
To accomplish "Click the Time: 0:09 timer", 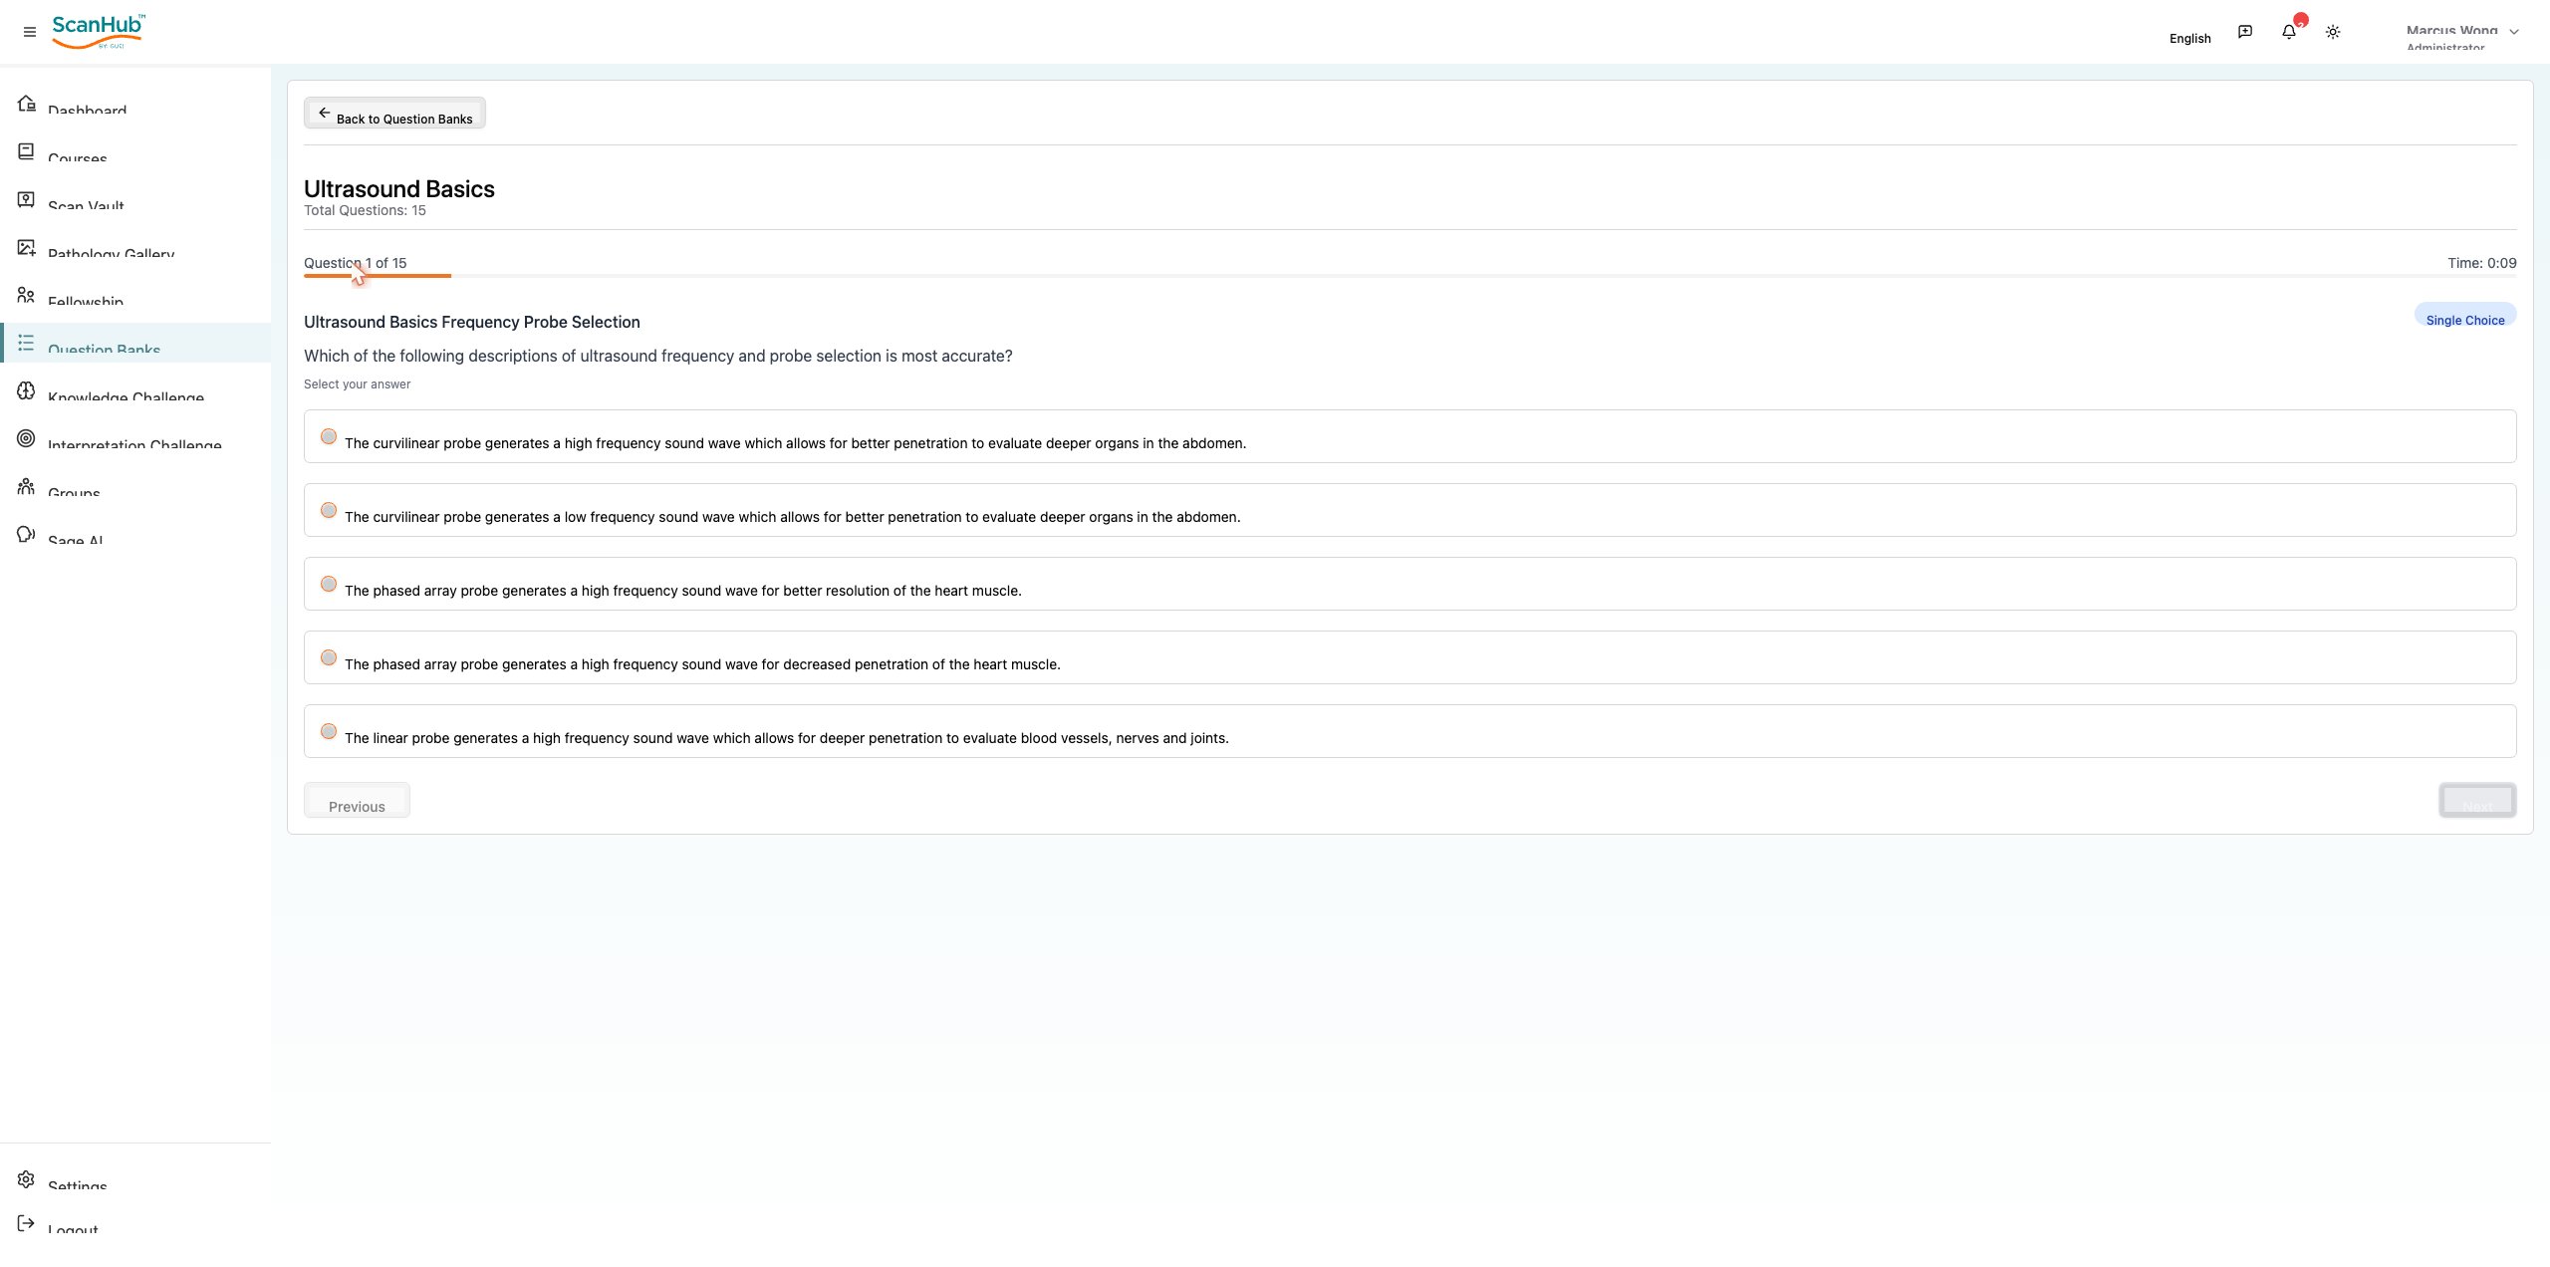I will pos(2481,263).
